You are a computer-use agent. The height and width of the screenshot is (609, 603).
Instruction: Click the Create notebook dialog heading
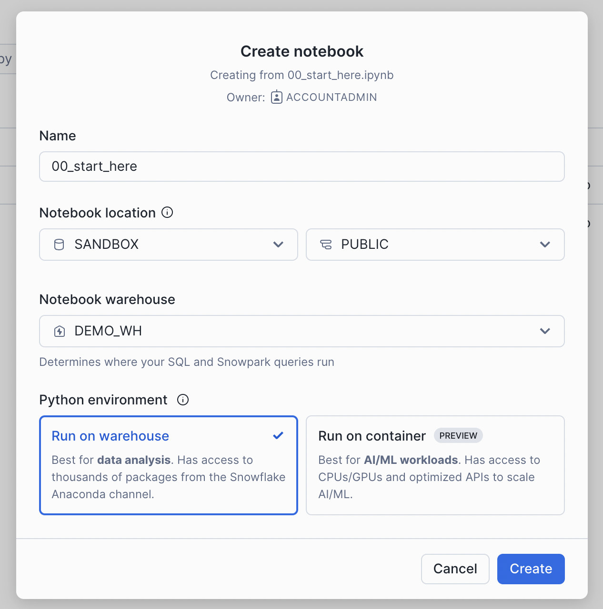tap(302, 51)
